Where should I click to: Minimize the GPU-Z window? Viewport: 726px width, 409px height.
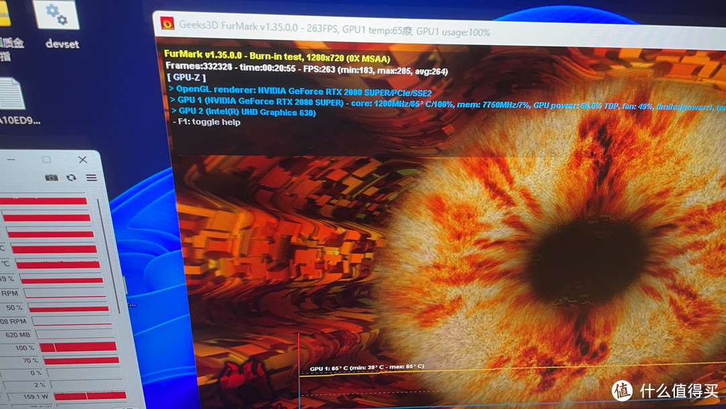point(11,159)
